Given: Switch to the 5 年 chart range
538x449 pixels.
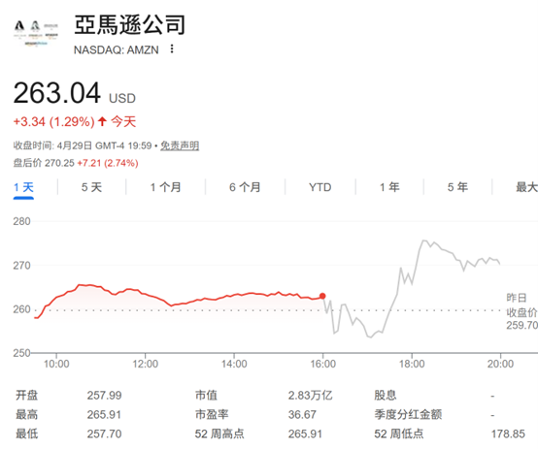Looking at the screenshot, I should point(457,187).
